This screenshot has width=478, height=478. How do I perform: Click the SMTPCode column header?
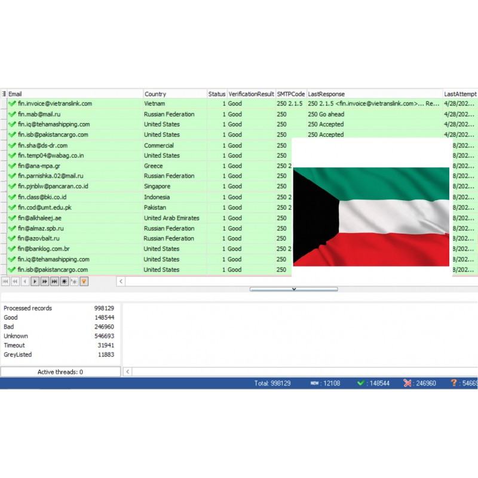tap(290, 94)
